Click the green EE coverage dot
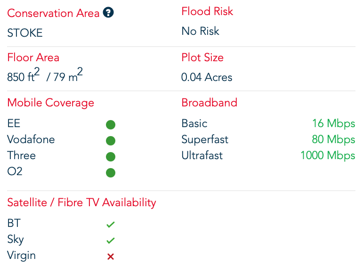Image resolution: width=363 pixels, height=266 pixels. click(x=111, y=125)
